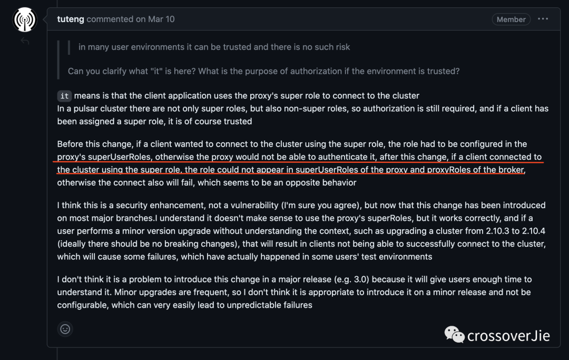Open the three-dot comment options menu
Screen dimensions: 569x360
(x=543, y=19)
